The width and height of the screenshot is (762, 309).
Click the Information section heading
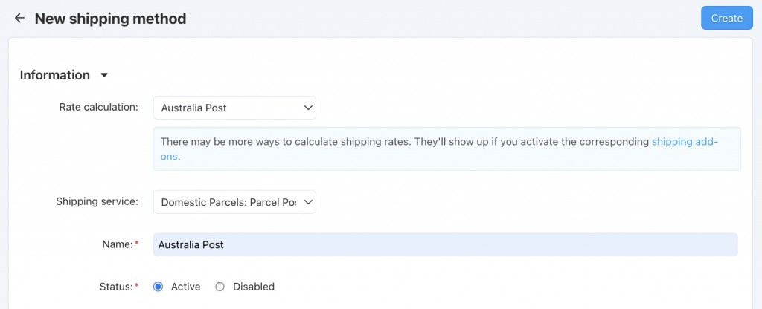coord(55,75)
